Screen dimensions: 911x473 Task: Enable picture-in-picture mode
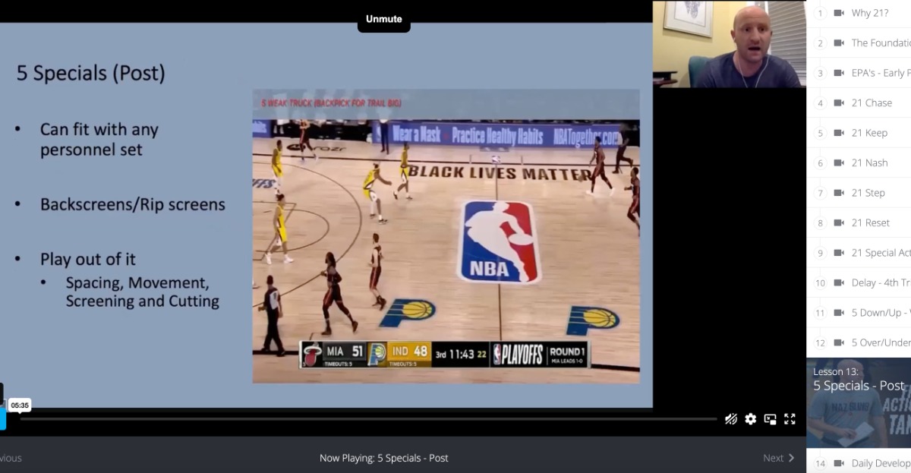770,419
